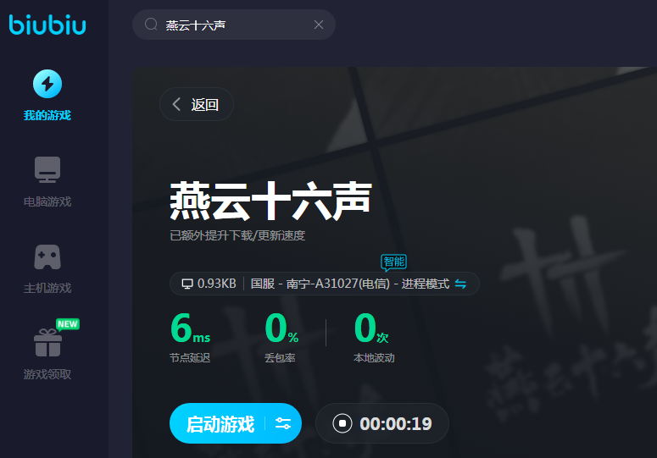Switch to 电脑游戏 sidebar tab
The width and height of the screenshot is (657, 458).
pyautogui.click(x=47, y=182)
